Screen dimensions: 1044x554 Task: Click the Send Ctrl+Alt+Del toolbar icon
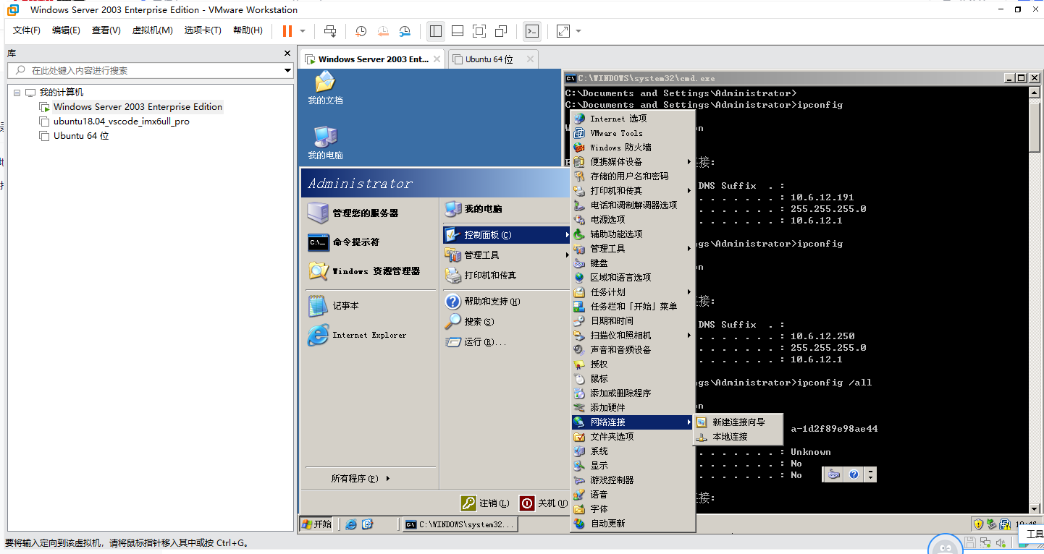click(x=330, y=31)
